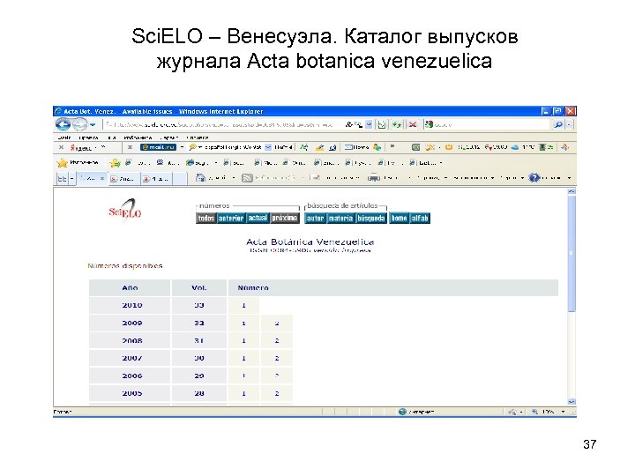This screenshot has width=635, height=476.
Task: Open issue number 2 of 2008 vol. 31
Action: [277, 341]
